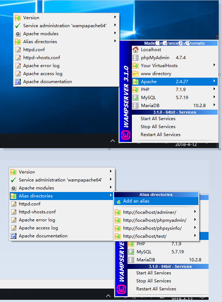Screen dimensions: 222x302
Task: Click the phpMyAdmin 4.7.4 database icon
Action: pyautogui.click(x=136, y=58)
